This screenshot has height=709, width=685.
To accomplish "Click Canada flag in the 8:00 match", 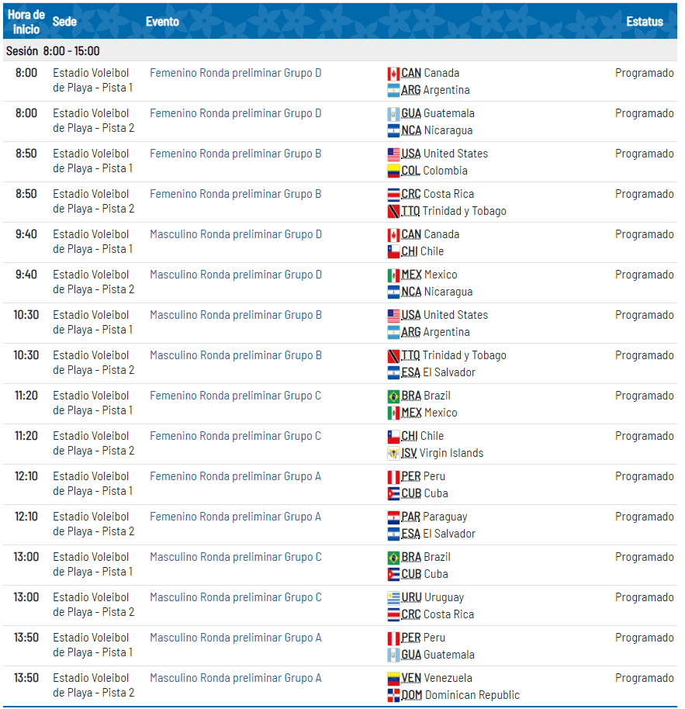I will click(393, 73).
